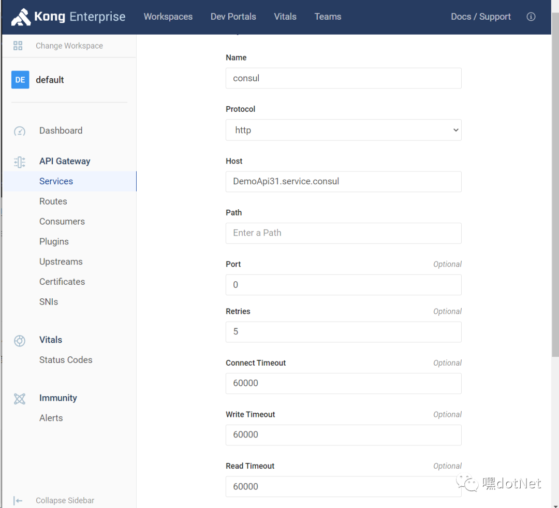Open Plugins in the sidebar
559x508 pixels.
pyautogui.click(x=54, y=241)
